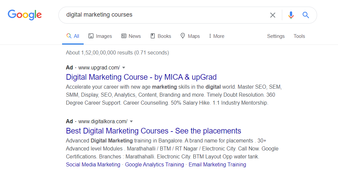Start voice search with microphone icon
The width and height of the screenshot is (338, 180).
(x=291, y=15)
